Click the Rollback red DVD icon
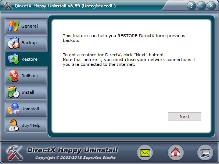Screen dimensions: 219x164 [13, 76]
